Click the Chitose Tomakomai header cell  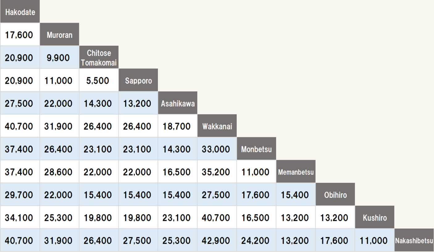(99, 58)
